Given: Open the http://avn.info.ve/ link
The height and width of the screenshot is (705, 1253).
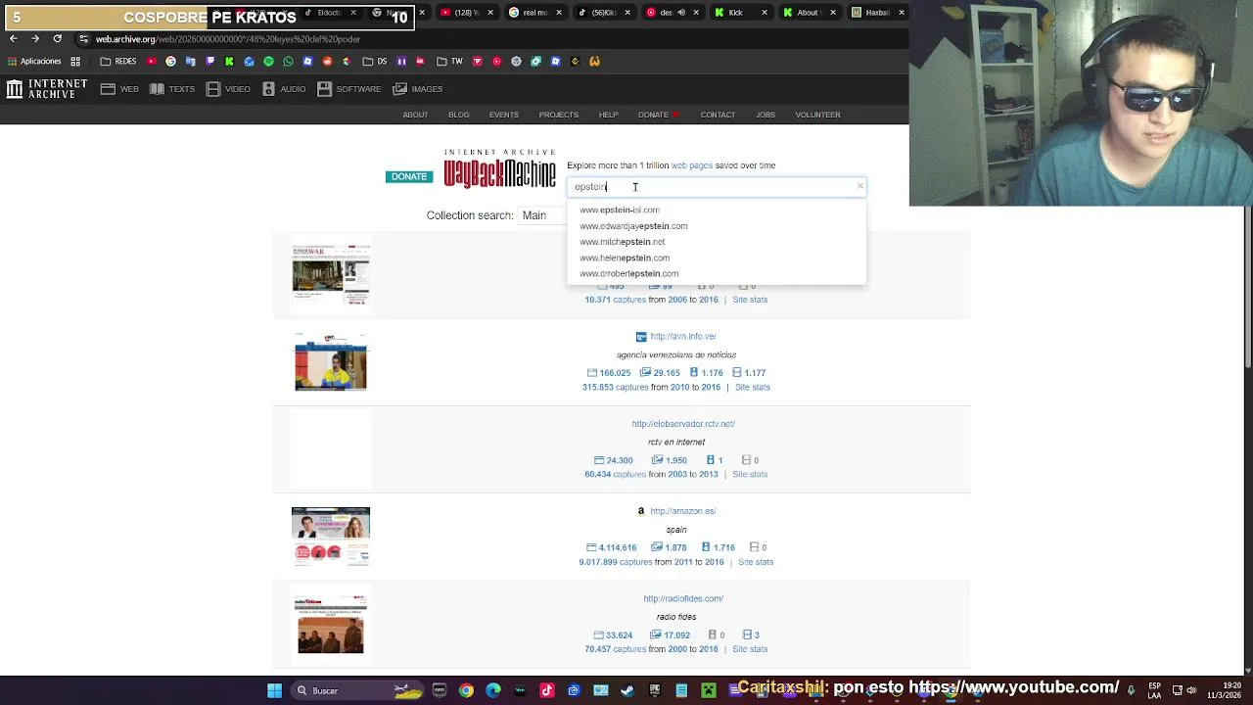Looking at the screenshot, I should coord(683,337).
